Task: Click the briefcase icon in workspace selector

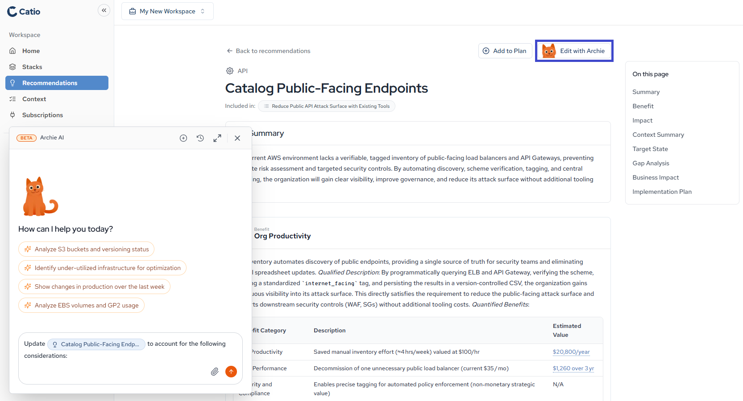Action: tap(133, 11)
